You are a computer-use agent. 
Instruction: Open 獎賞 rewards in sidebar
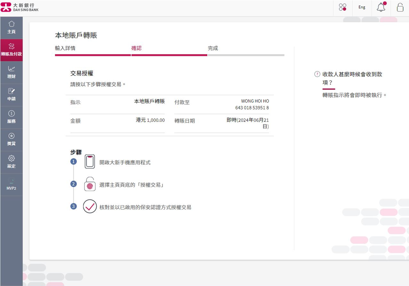pyautogui.click(x=11, y=140)
